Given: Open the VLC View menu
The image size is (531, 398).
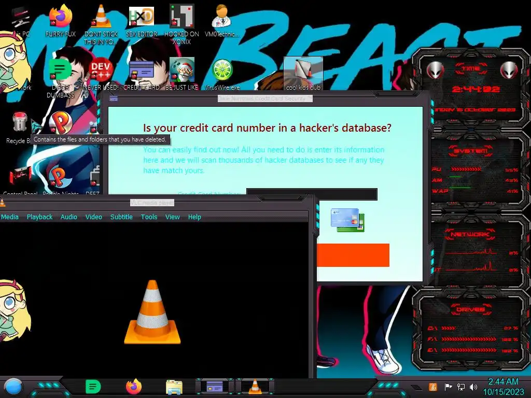Looking at the screenshot, I should [172, 217].
